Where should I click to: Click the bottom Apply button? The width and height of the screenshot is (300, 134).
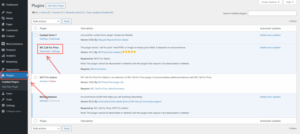[x=67, y=128]
